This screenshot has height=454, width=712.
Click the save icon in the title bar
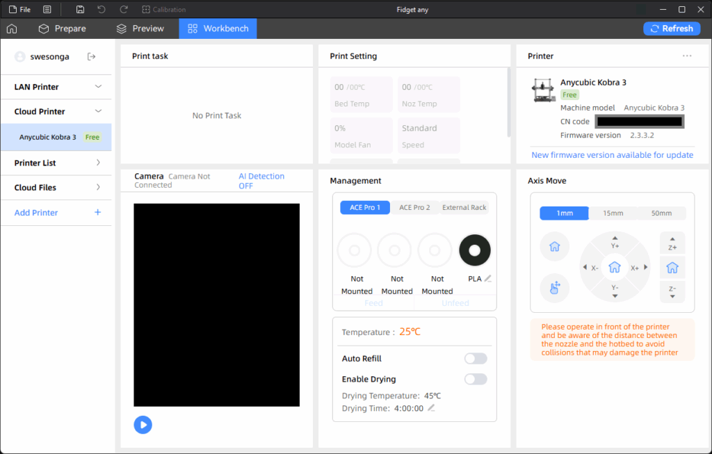[81, 10]
